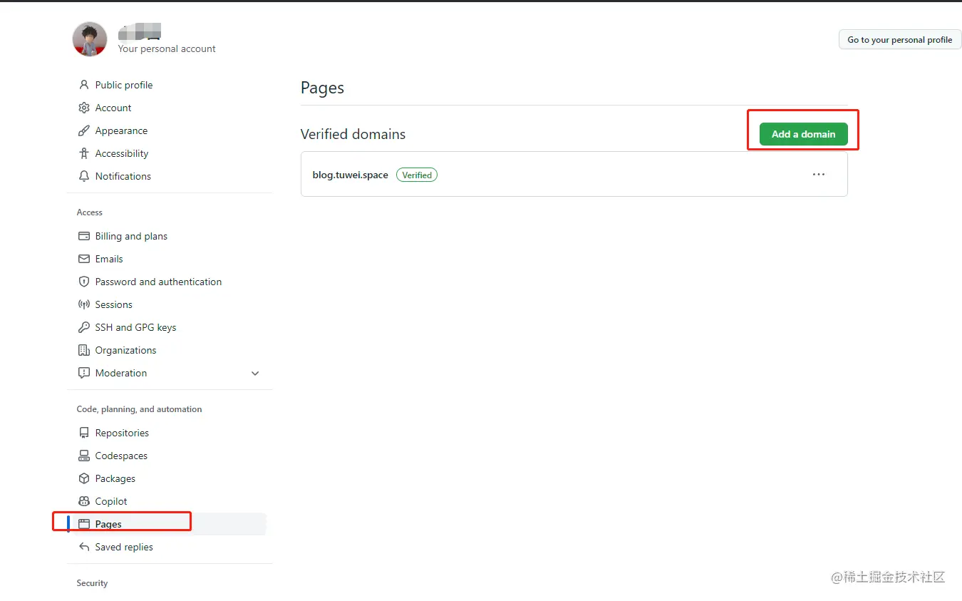Image resolution: width=962 pixels, height=601 pixels.
Task: Click the Security section header
Action: click(x=92, y=583)
